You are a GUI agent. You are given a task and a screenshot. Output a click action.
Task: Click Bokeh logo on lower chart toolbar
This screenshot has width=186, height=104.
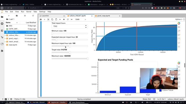[179, 63]
